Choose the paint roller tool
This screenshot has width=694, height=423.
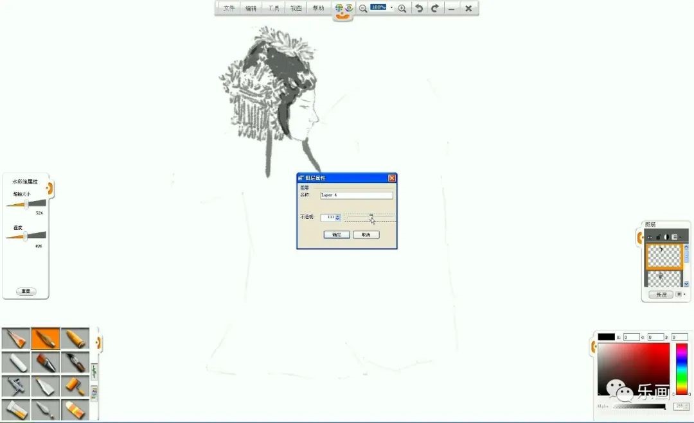[x=75, y=386]
